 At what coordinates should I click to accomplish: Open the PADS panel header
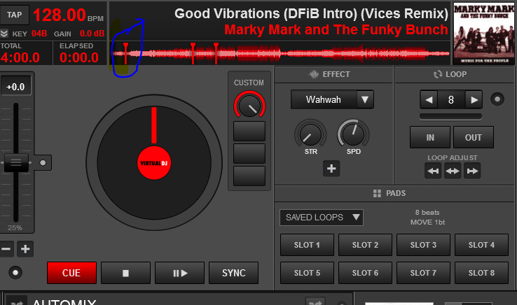click(x=394, y=193)
